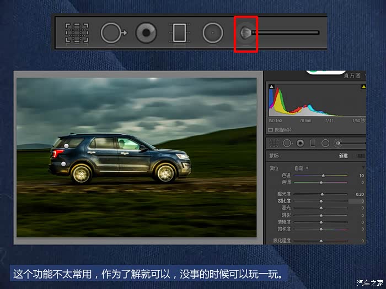386x289 pixels.
Task: Click the enlarged Graduated Filter icon at top
Action: (x=179, y=33)
